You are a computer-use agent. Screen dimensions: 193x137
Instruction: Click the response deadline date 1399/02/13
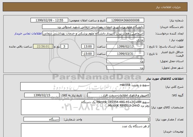[125, 47]
